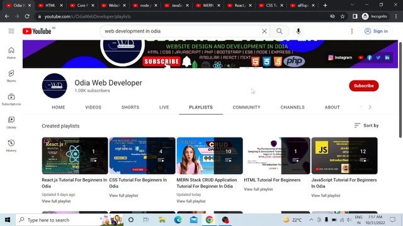Open the Windows Start menu
403x226 pixels.
click(8, 220)
